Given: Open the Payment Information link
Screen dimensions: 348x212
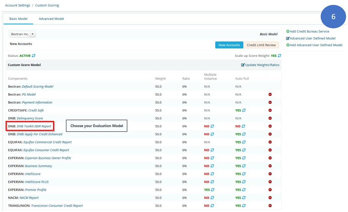Looking at the screenshot, I should point(37,102).
